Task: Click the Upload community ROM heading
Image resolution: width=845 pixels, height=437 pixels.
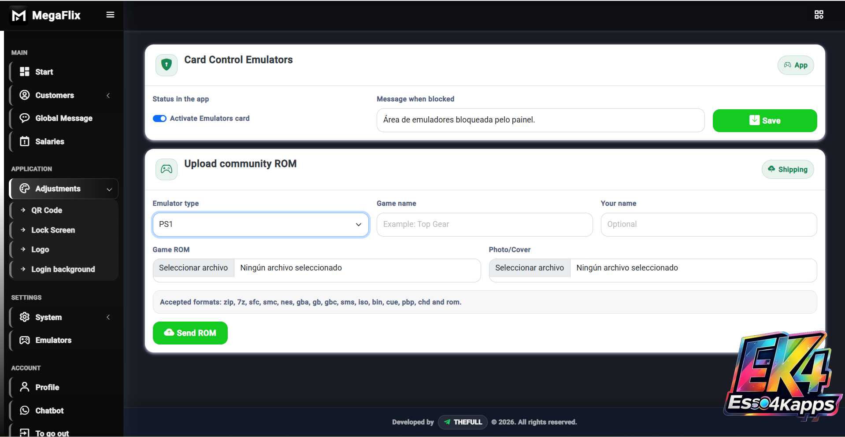Action: pyautogui.click(x=241, y=164)
